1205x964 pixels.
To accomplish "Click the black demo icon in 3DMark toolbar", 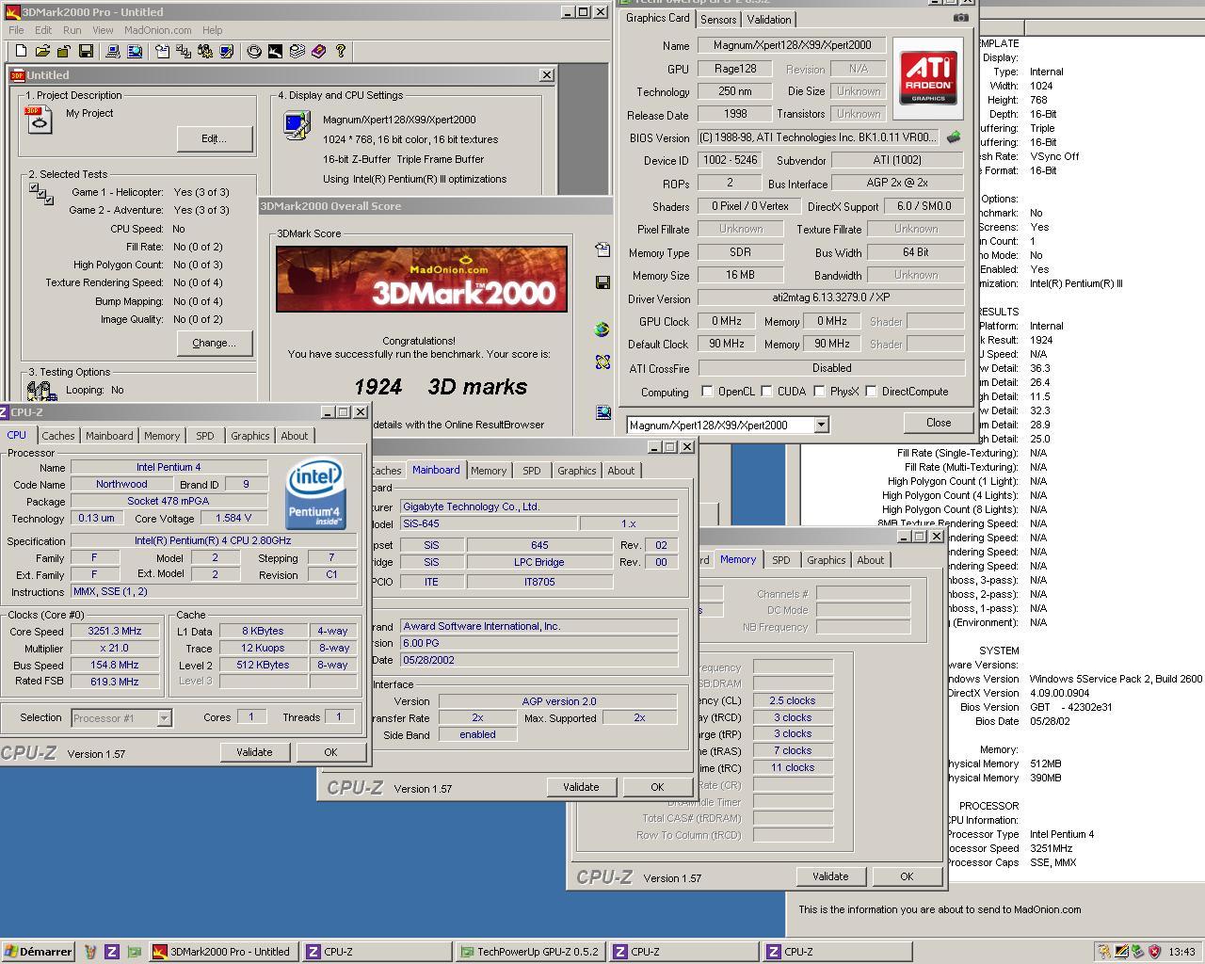I will click(275, 51).
